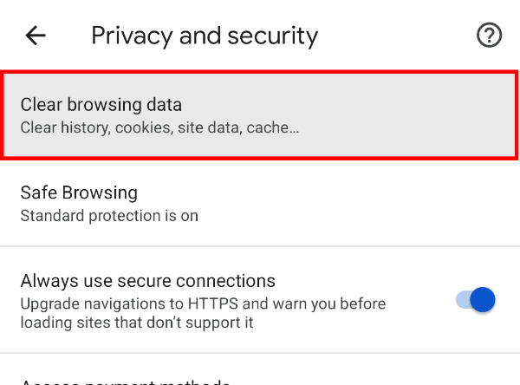Toggle Always use secure connections switch

tap(475, 301)
